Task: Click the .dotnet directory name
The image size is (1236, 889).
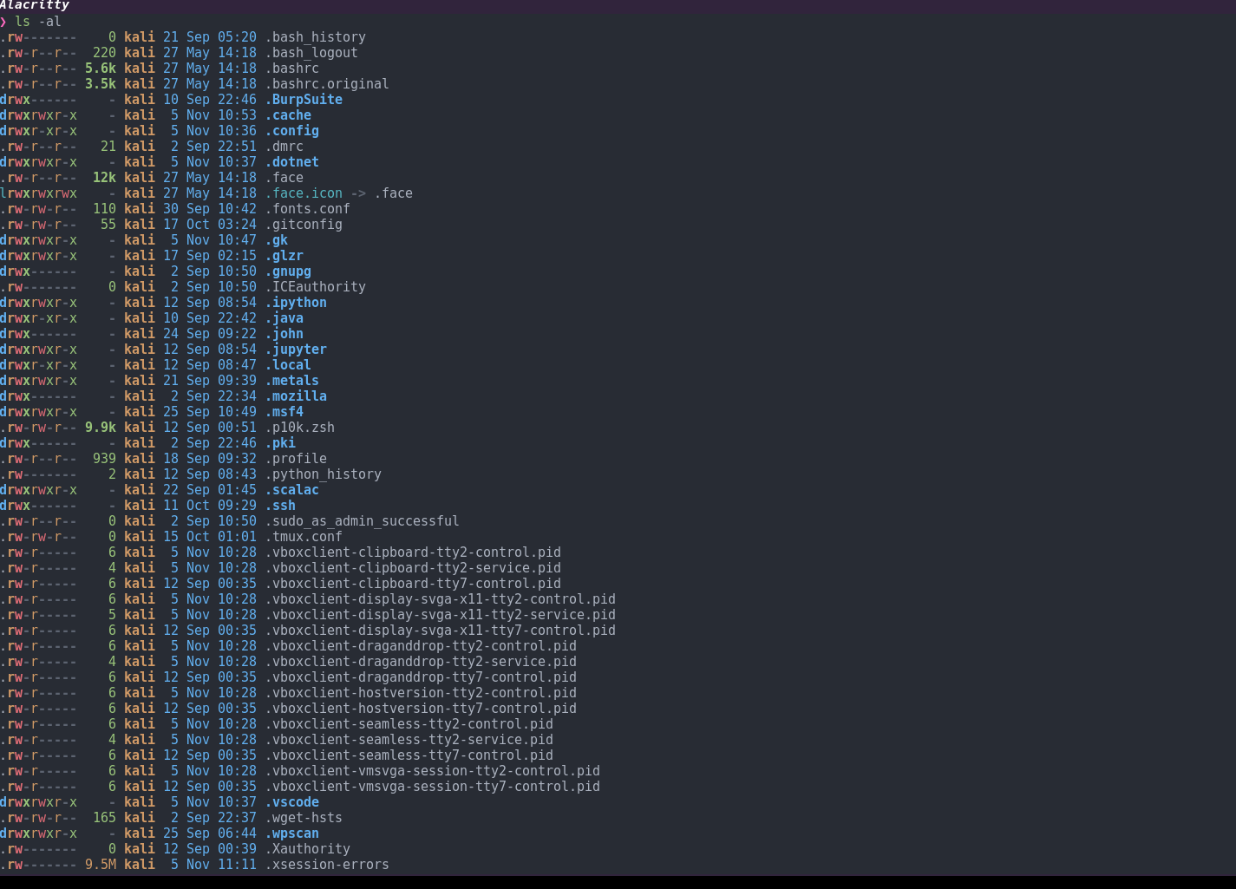Action: pos(292,162)
